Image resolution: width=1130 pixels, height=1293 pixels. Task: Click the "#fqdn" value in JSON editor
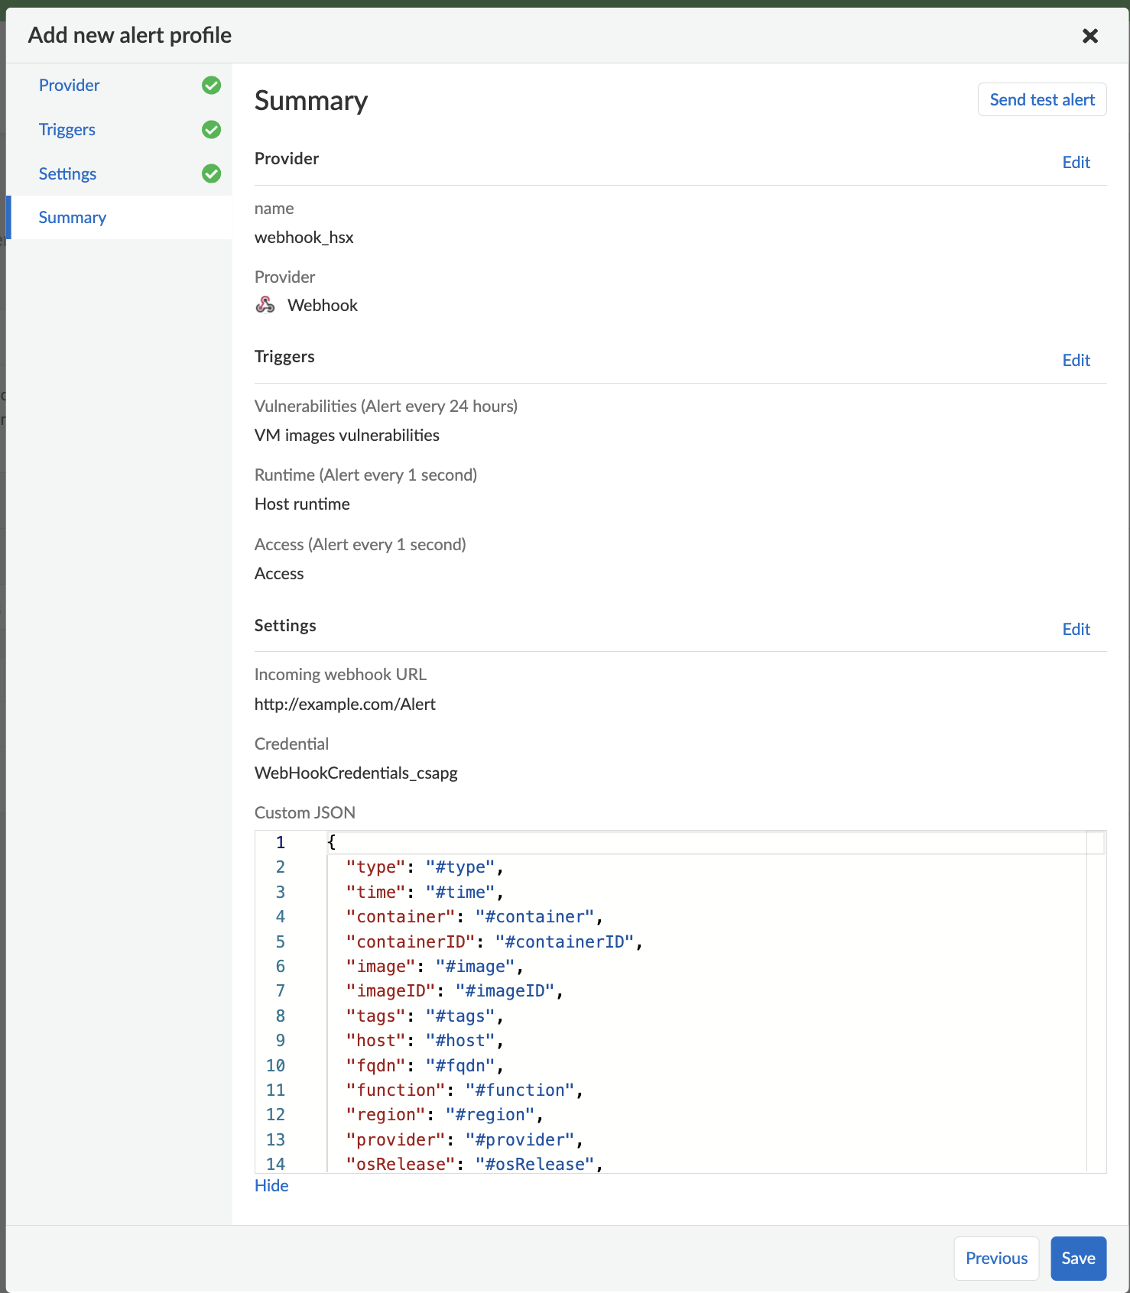click(460, 1065)
